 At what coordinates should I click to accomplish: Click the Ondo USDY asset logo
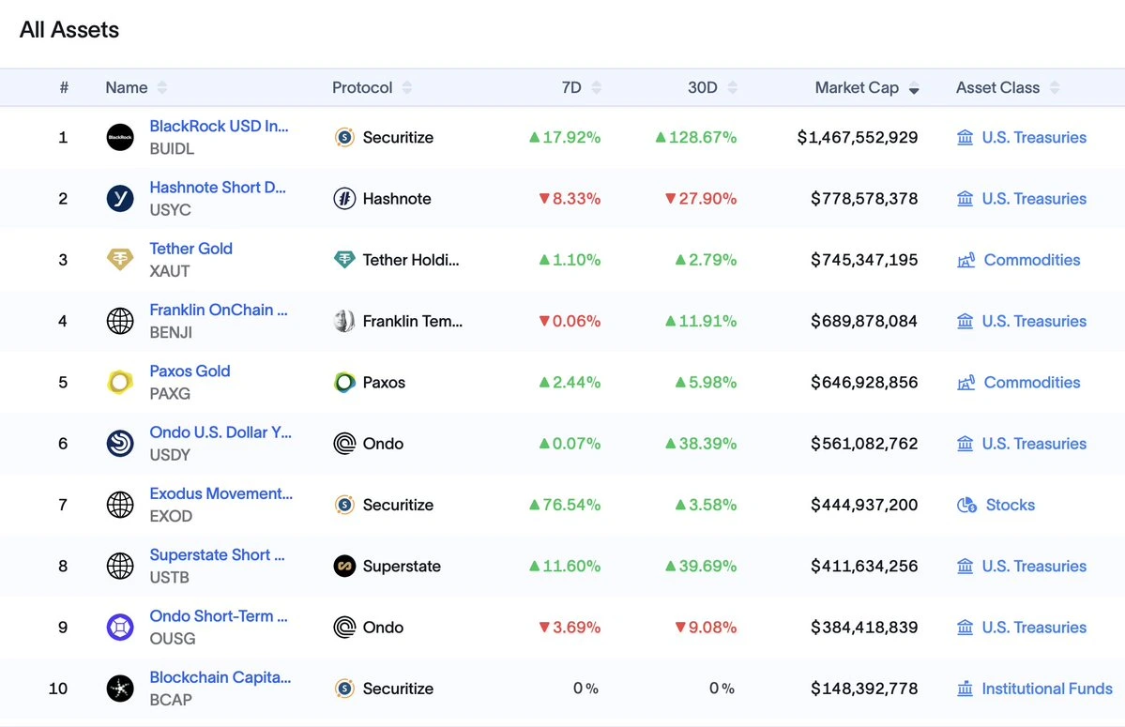pyautogui.click(x=120, y=443)
